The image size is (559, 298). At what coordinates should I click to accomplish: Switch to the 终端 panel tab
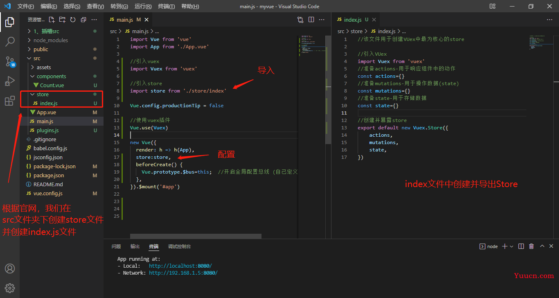[154, 246]
